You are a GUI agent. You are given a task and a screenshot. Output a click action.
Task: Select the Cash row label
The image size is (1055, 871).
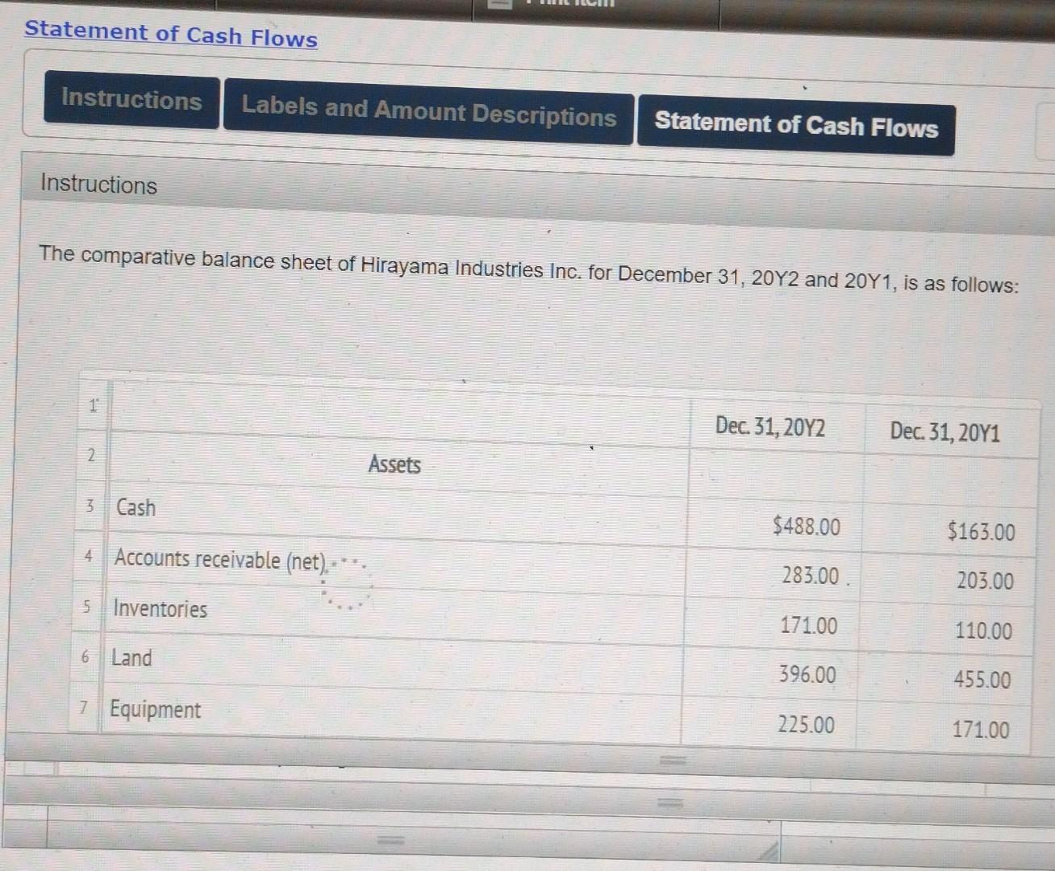[x=136, y=507]
